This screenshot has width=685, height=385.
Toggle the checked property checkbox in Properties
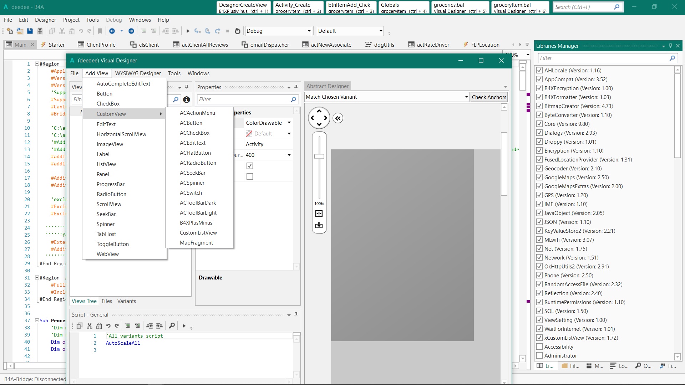(x=250, y=166)
